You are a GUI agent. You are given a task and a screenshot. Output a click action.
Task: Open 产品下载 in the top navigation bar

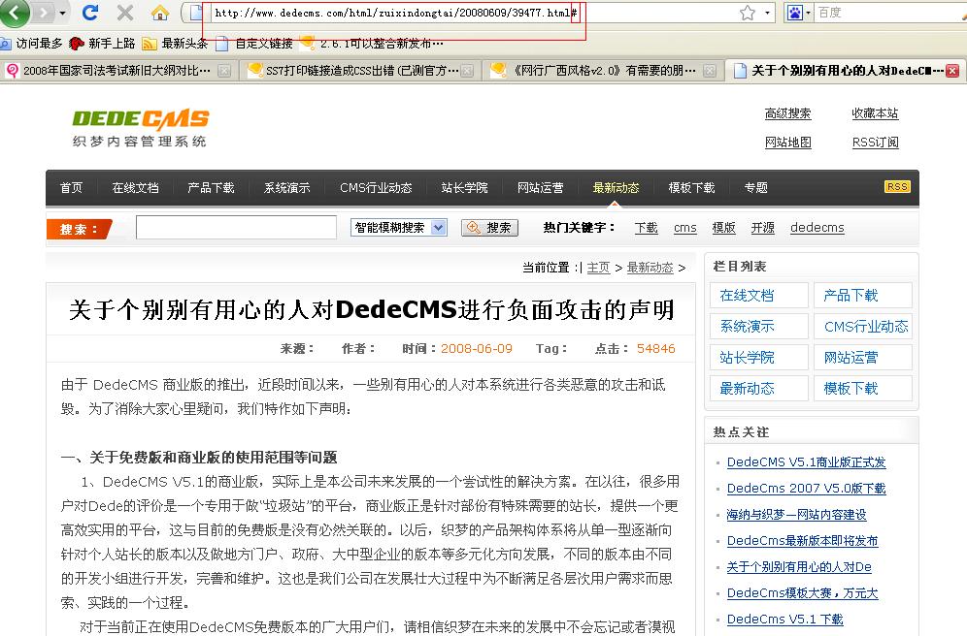[x=211, y=188]
